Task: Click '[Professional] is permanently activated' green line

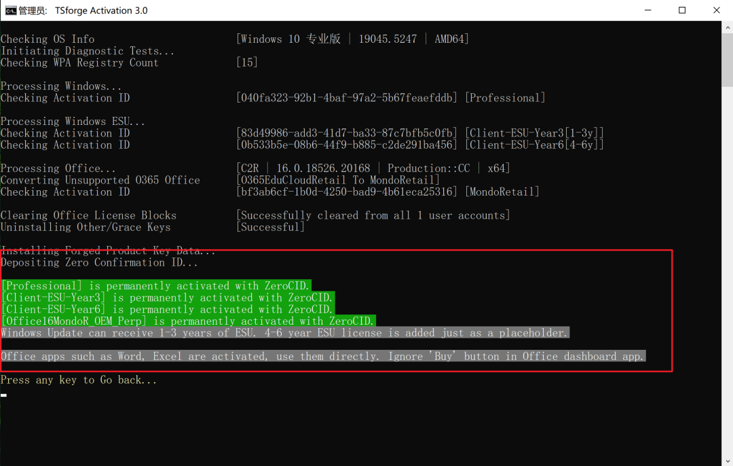Action: coord(155,286)
